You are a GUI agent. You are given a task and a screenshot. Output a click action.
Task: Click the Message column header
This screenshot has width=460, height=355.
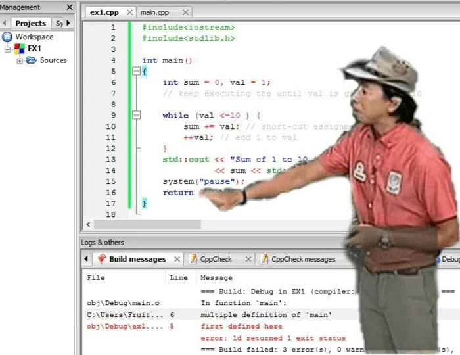pyautogui.click(x=216, y=278)
